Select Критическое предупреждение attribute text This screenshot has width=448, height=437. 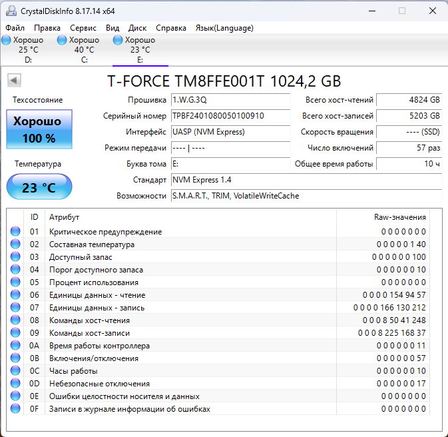[105, 232]
